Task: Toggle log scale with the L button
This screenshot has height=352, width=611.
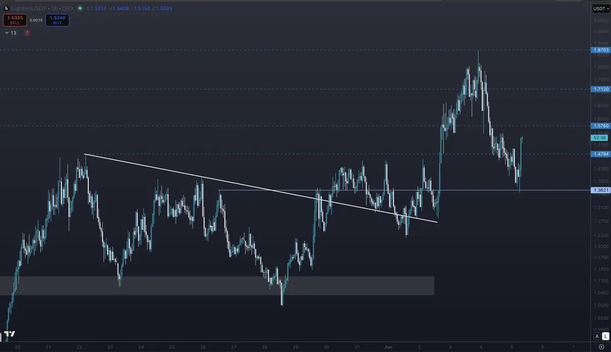Action: 605,336
